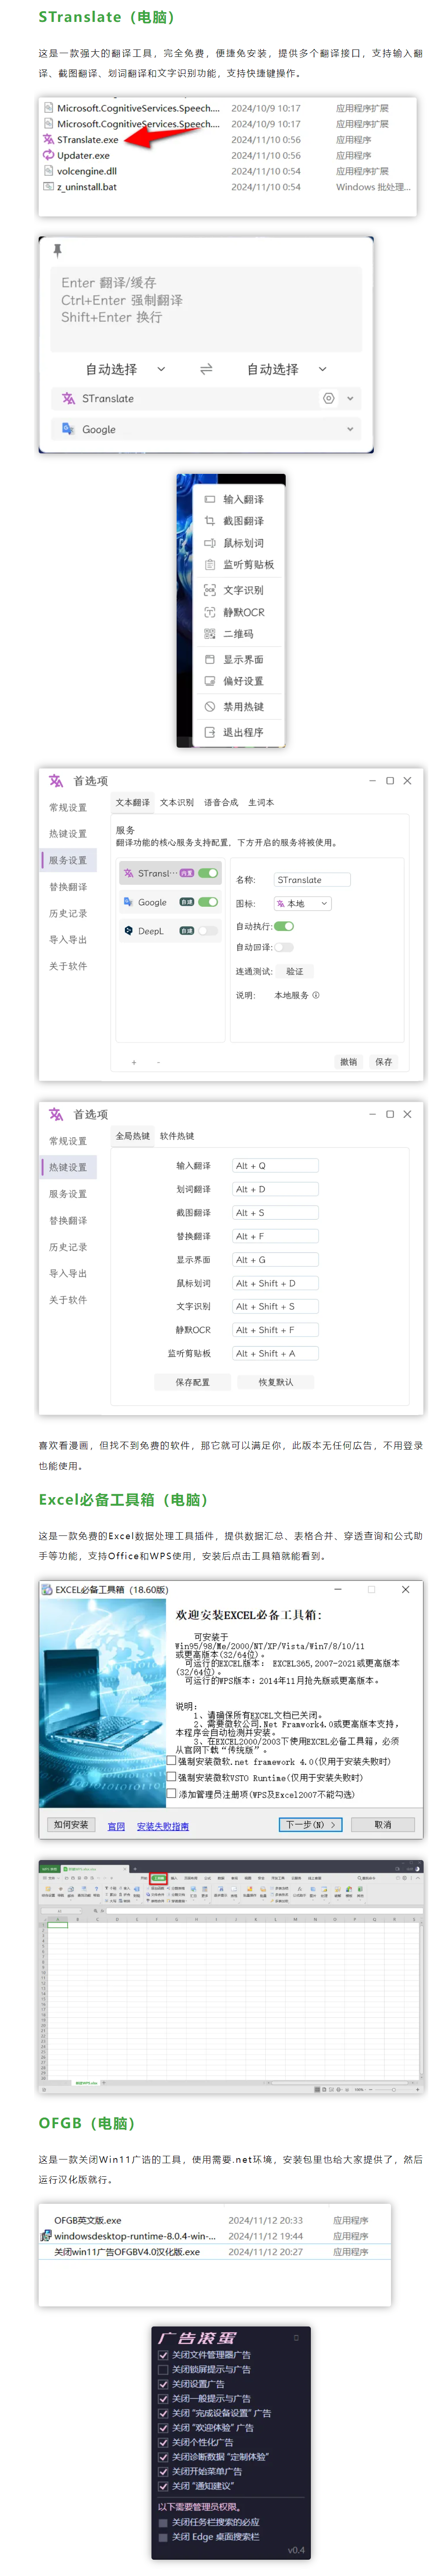Enable the DeepL service switch
The height and width of the screenshot is (2576, 439).
(208, 930)
